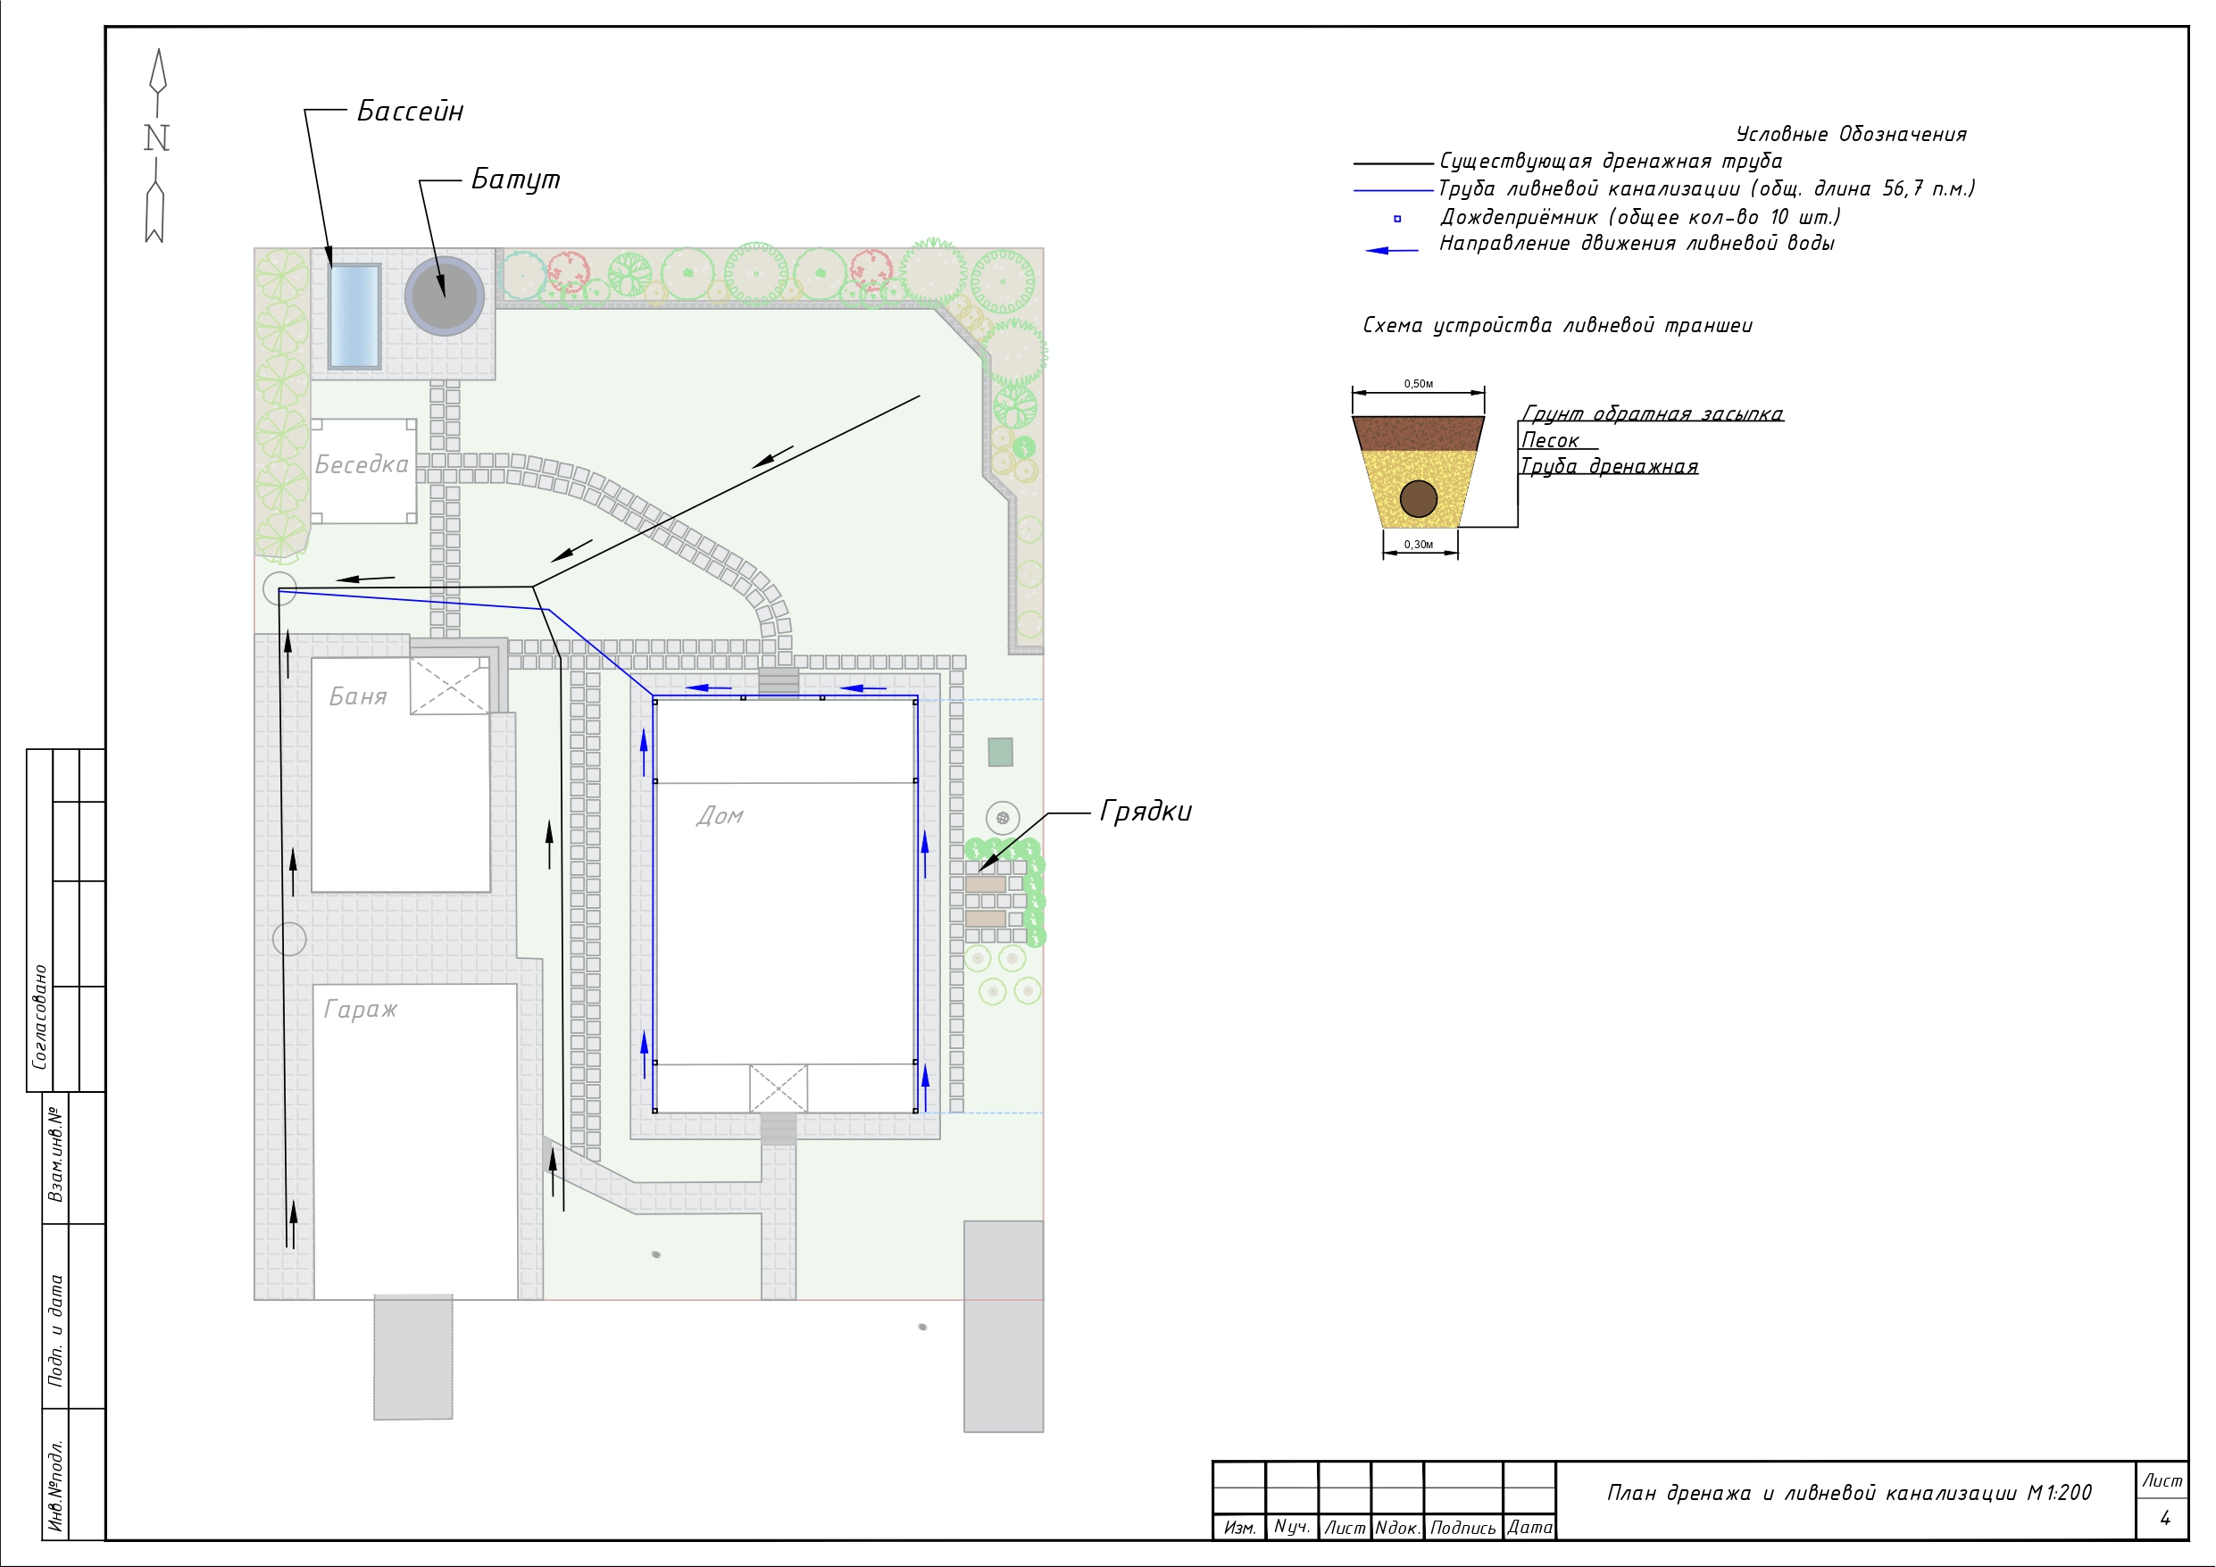
Task: Select the 0,50м trench width dimension
Action: [x=1418, y=384]
